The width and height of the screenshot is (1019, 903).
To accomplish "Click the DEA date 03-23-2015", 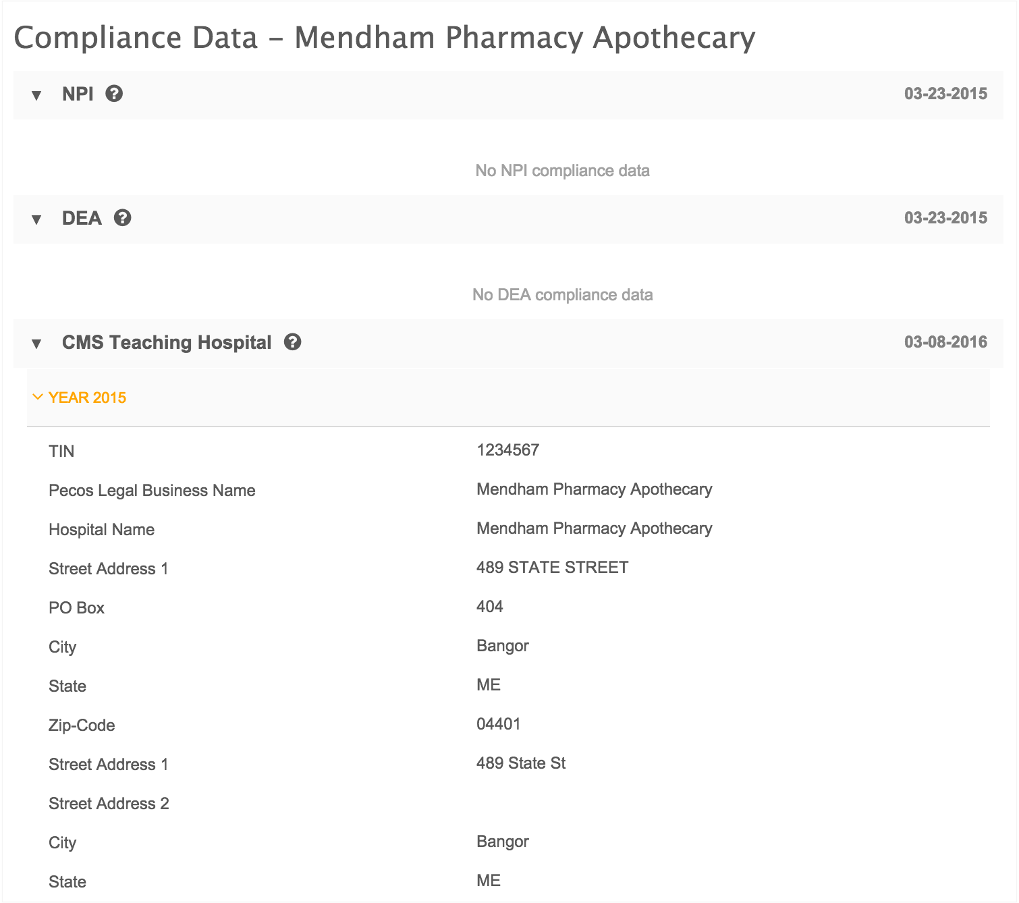I will pos(945,218).
